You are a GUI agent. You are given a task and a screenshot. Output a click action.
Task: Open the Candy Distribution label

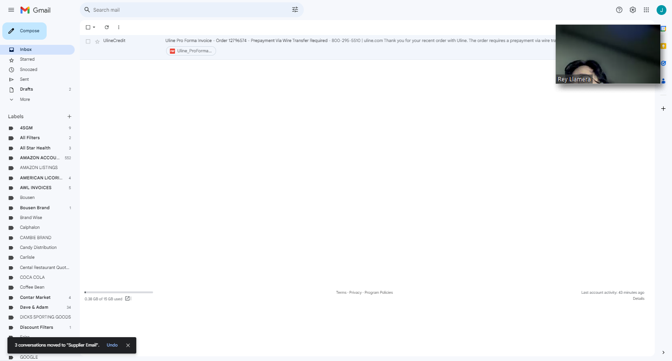[37, 248]
